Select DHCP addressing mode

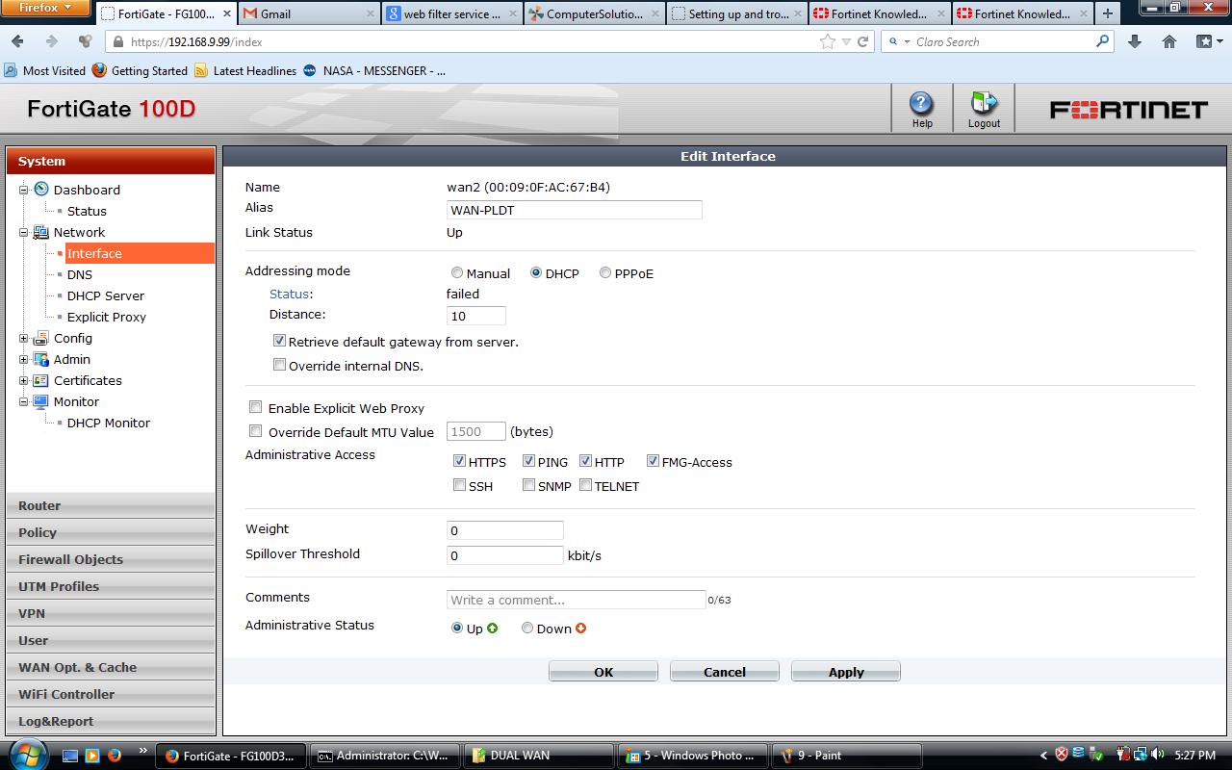tap(536, 273)
